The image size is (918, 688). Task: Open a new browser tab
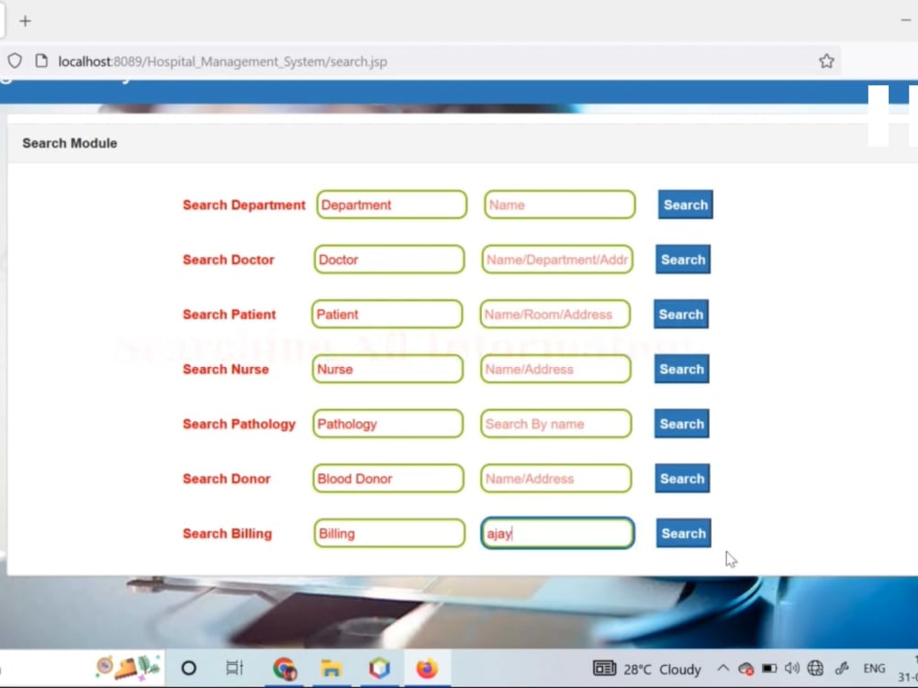[x=25, y=19]
